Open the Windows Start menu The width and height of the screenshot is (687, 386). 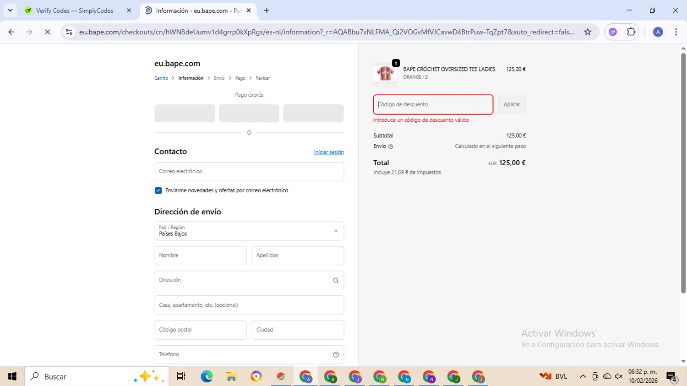(x=12, y=376)
